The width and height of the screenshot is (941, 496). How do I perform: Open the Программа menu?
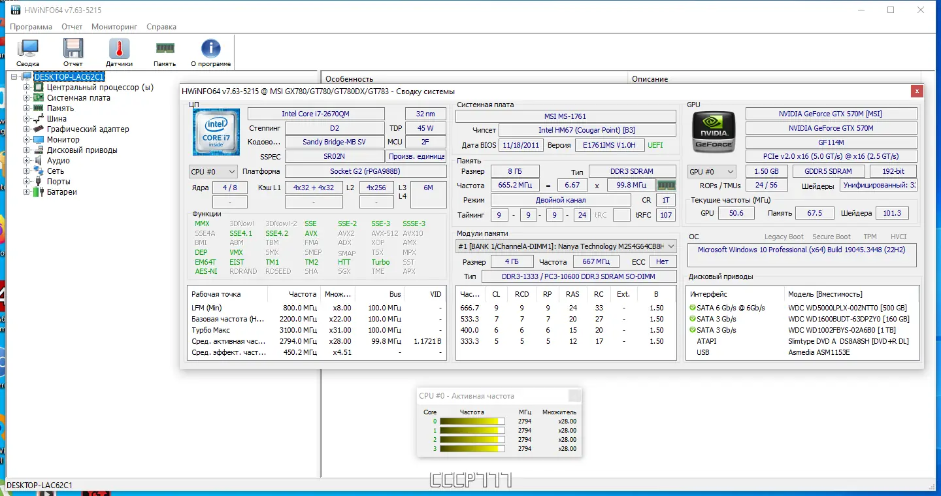pyautogui.click(x=31, y=27)
